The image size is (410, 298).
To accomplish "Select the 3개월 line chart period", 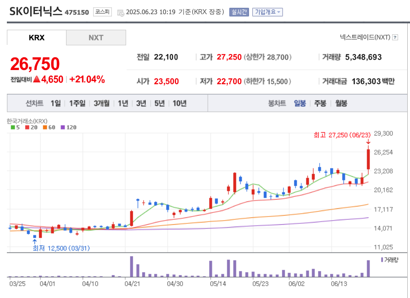I will (x=102, y=103).
